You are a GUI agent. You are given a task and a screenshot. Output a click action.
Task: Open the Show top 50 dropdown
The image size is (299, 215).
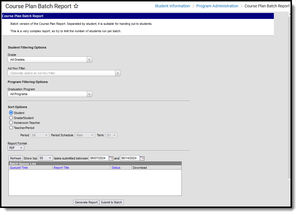[45, 158]
